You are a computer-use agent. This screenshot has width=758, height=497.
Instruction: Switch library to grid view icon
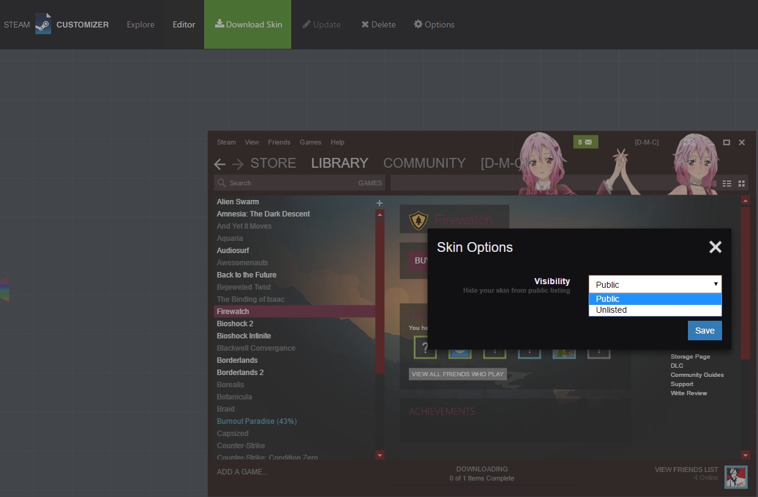pos(742,184)
